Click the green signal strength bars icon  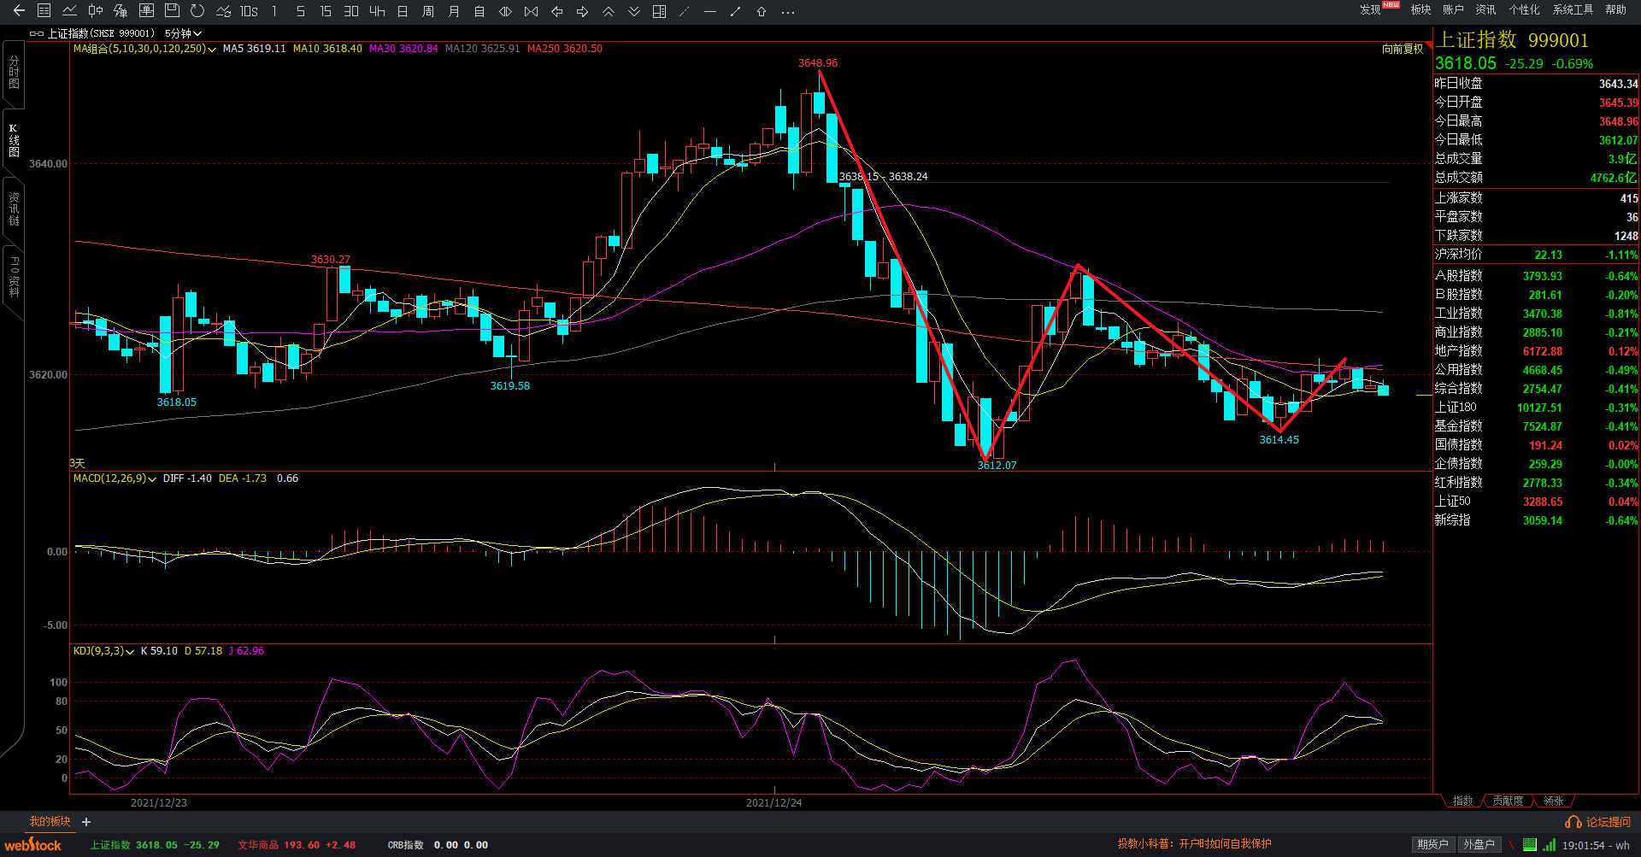pyautogui.click(x=1549, y=845)
